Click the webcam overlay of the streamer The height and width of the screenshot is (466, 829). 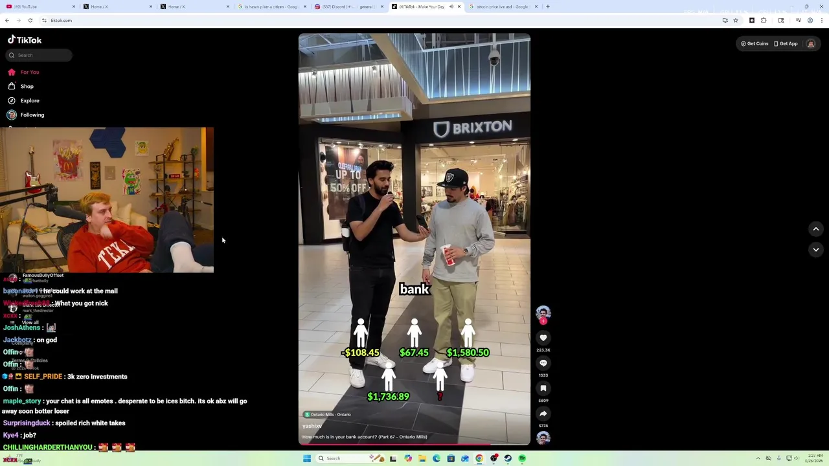point(107,200)
